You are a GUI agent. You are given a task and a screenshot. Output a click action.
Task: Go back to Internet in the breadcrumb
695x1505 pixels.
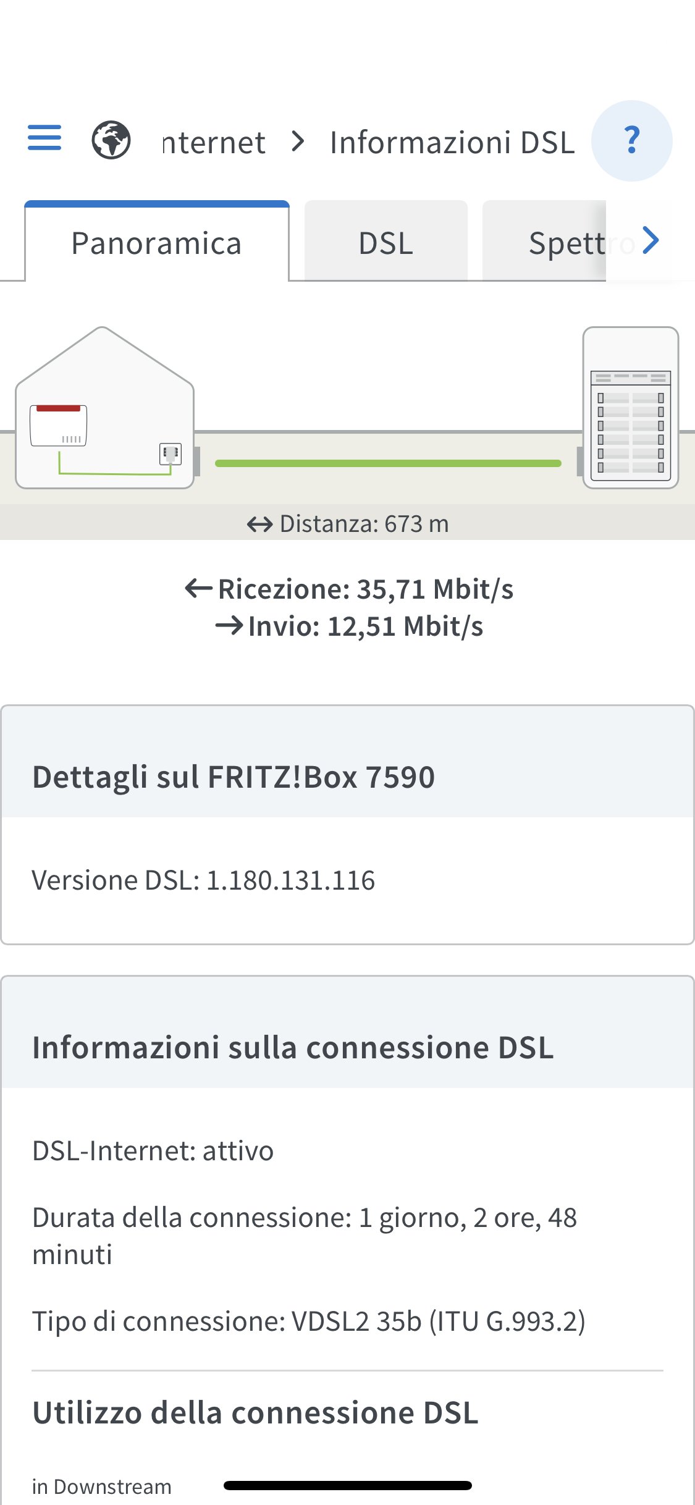pos(214,142)
